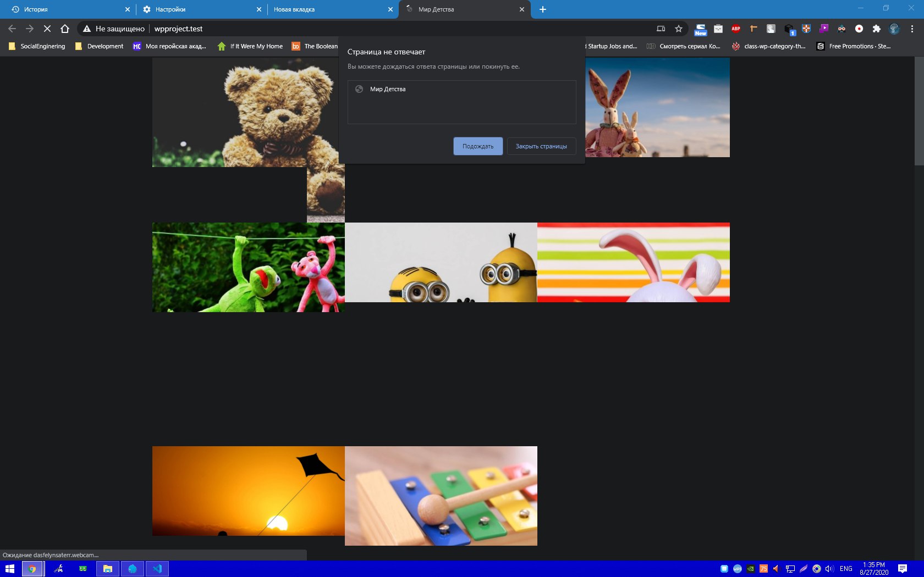The width and height of the screenshot is (924, 577).
Task: Click the green memory-chip taskbar icon
Action: point(83,569)
